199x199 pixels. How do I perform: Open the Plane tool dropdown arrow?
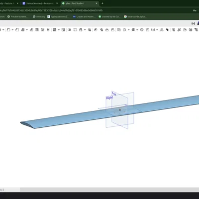(137, 30)
